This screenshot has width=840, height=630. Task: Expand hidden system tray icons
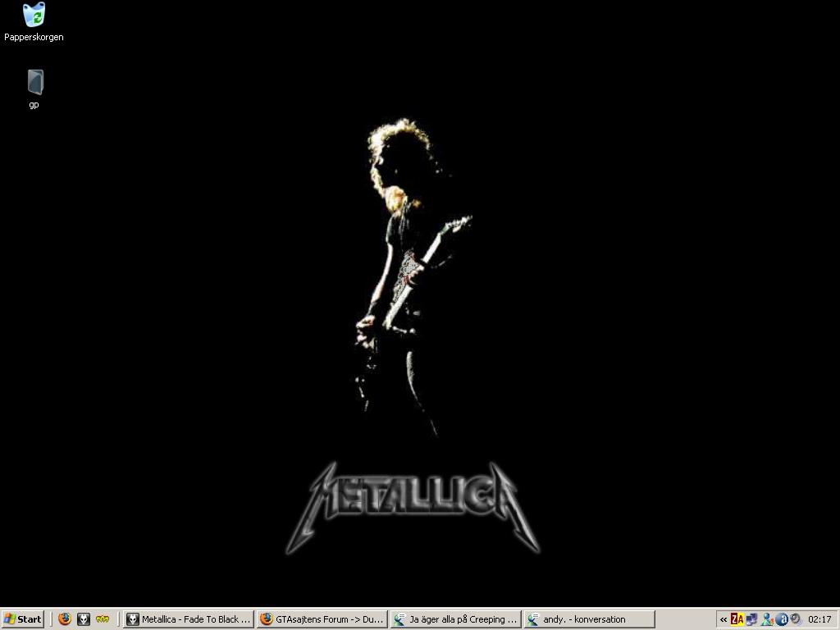click(x=724, y=620)
